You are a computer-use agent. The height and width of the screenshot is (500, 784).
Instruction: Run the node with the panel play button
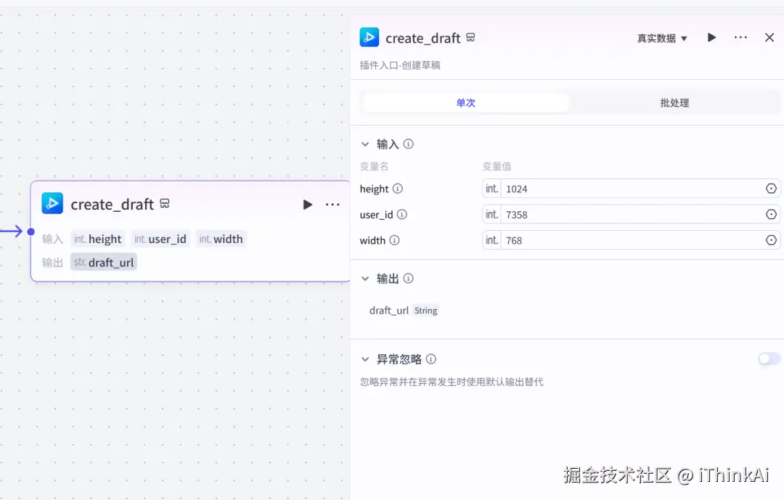coord(711,37)
